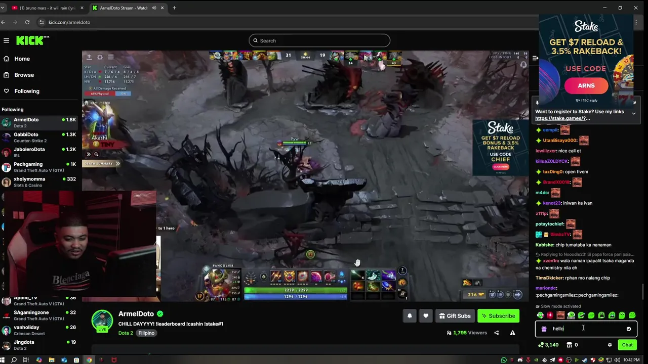Click chat user Kabishe's name
The image size is (648, 364).
point(544,245)
